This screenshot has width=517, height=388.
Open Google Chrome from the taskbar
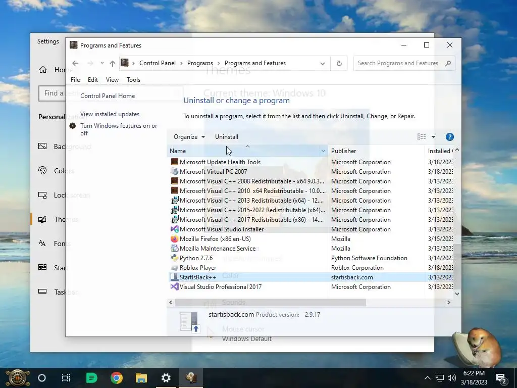(x=117, y=378)
